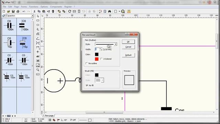220x124 pixels.
Task: Open the Register menu
Action: tap(68, 7)
